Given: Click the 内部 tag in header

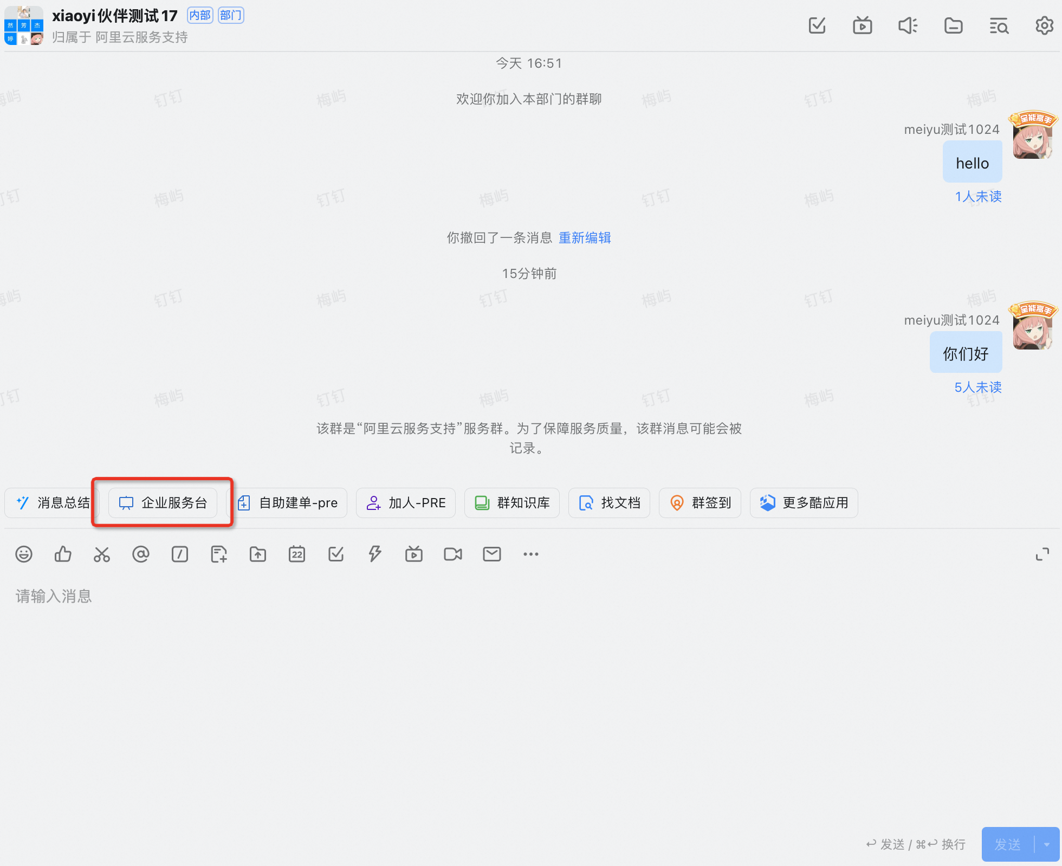Looking at the screenshot, I should tap(200, 15).
